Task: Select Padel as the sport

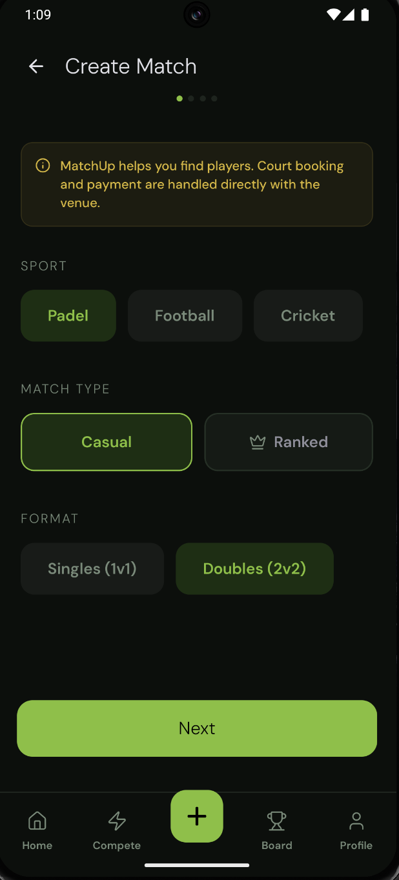Action: [68, 315]
